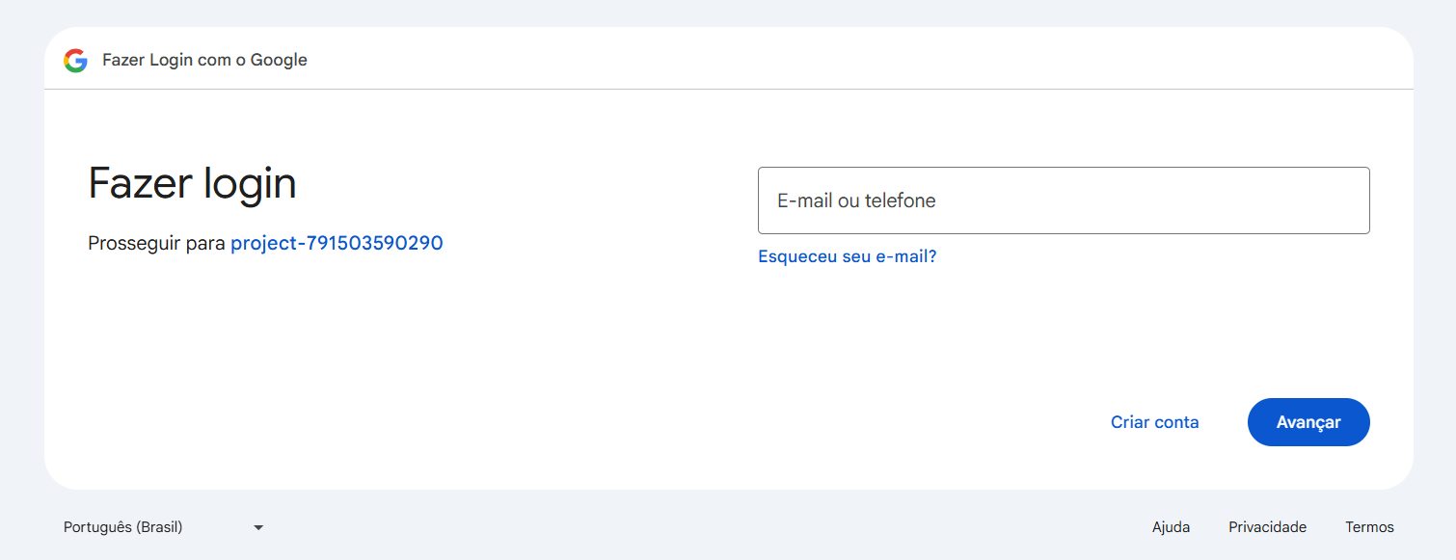The height and width of the screenshot is (560, 1456).
Task: Open the Termos link
Action: (x=1369, y=527)
